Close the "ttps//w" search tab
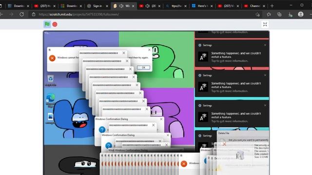312x175 pixels. pyautogui.click(x=185, y=6)
